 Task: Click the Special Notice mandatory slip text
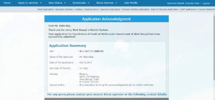point(117,85)
